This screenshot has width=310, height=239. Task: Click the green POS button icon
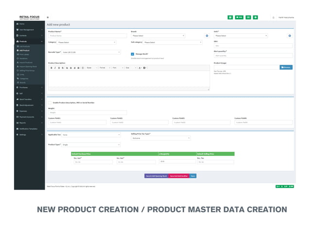pyautogui.click(x=239, y=17)
